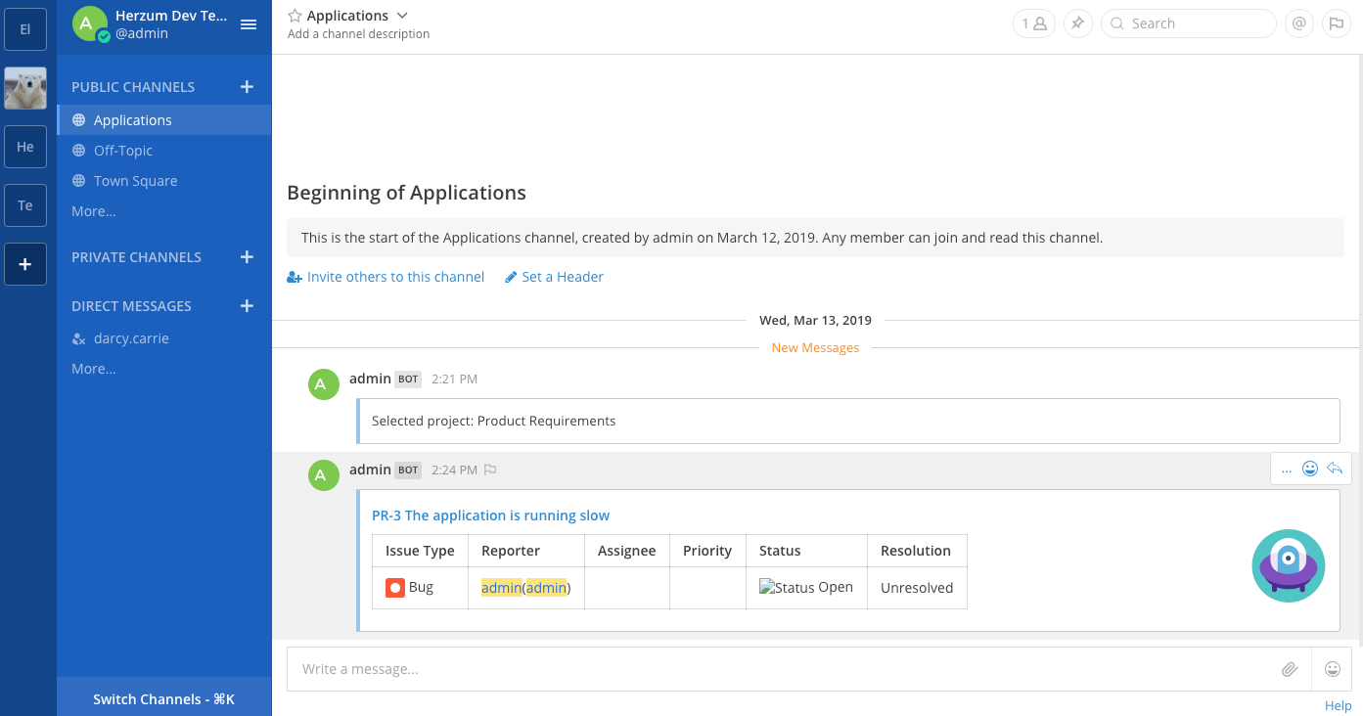Click the member count icon in header
Screen dimensions: 1363x716
(1033, 23)
